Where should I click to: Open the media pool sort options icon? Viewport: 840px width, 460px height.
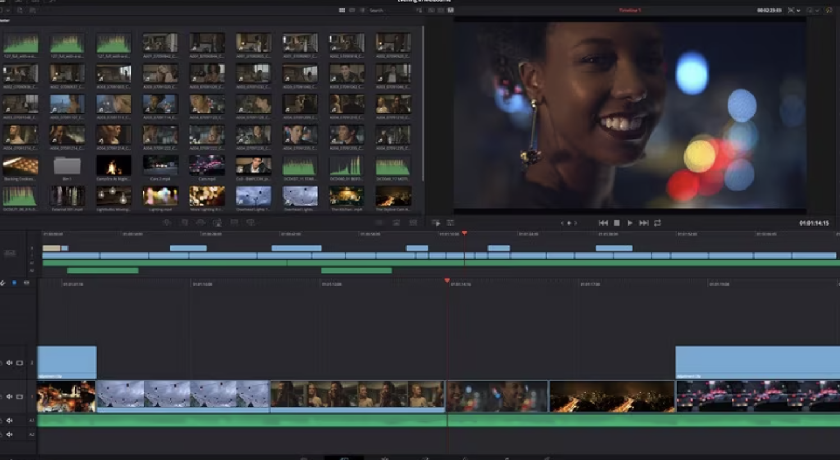click(x=419, y=10)
